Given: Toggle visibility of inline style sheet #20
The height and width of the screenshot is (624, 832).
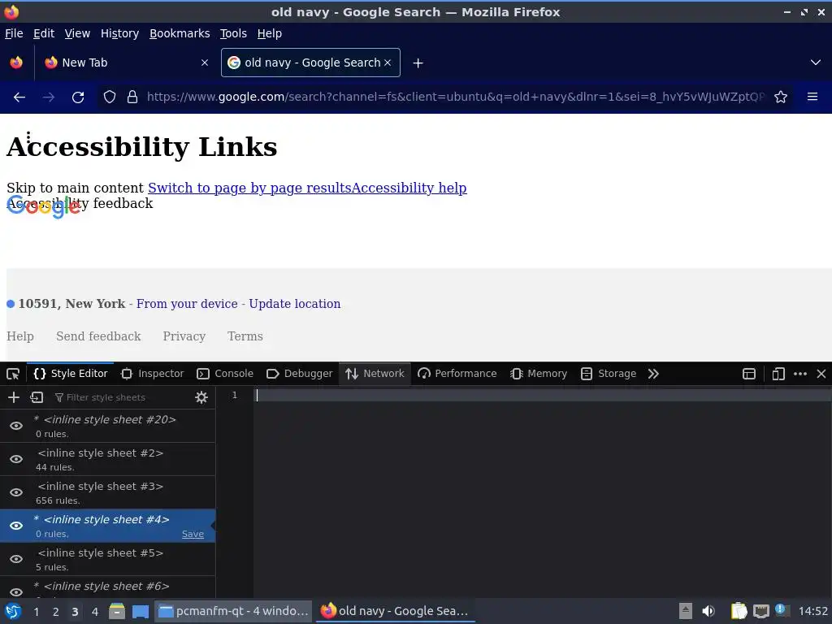Looking at the screenshot, I should click(x=16, y=426).
